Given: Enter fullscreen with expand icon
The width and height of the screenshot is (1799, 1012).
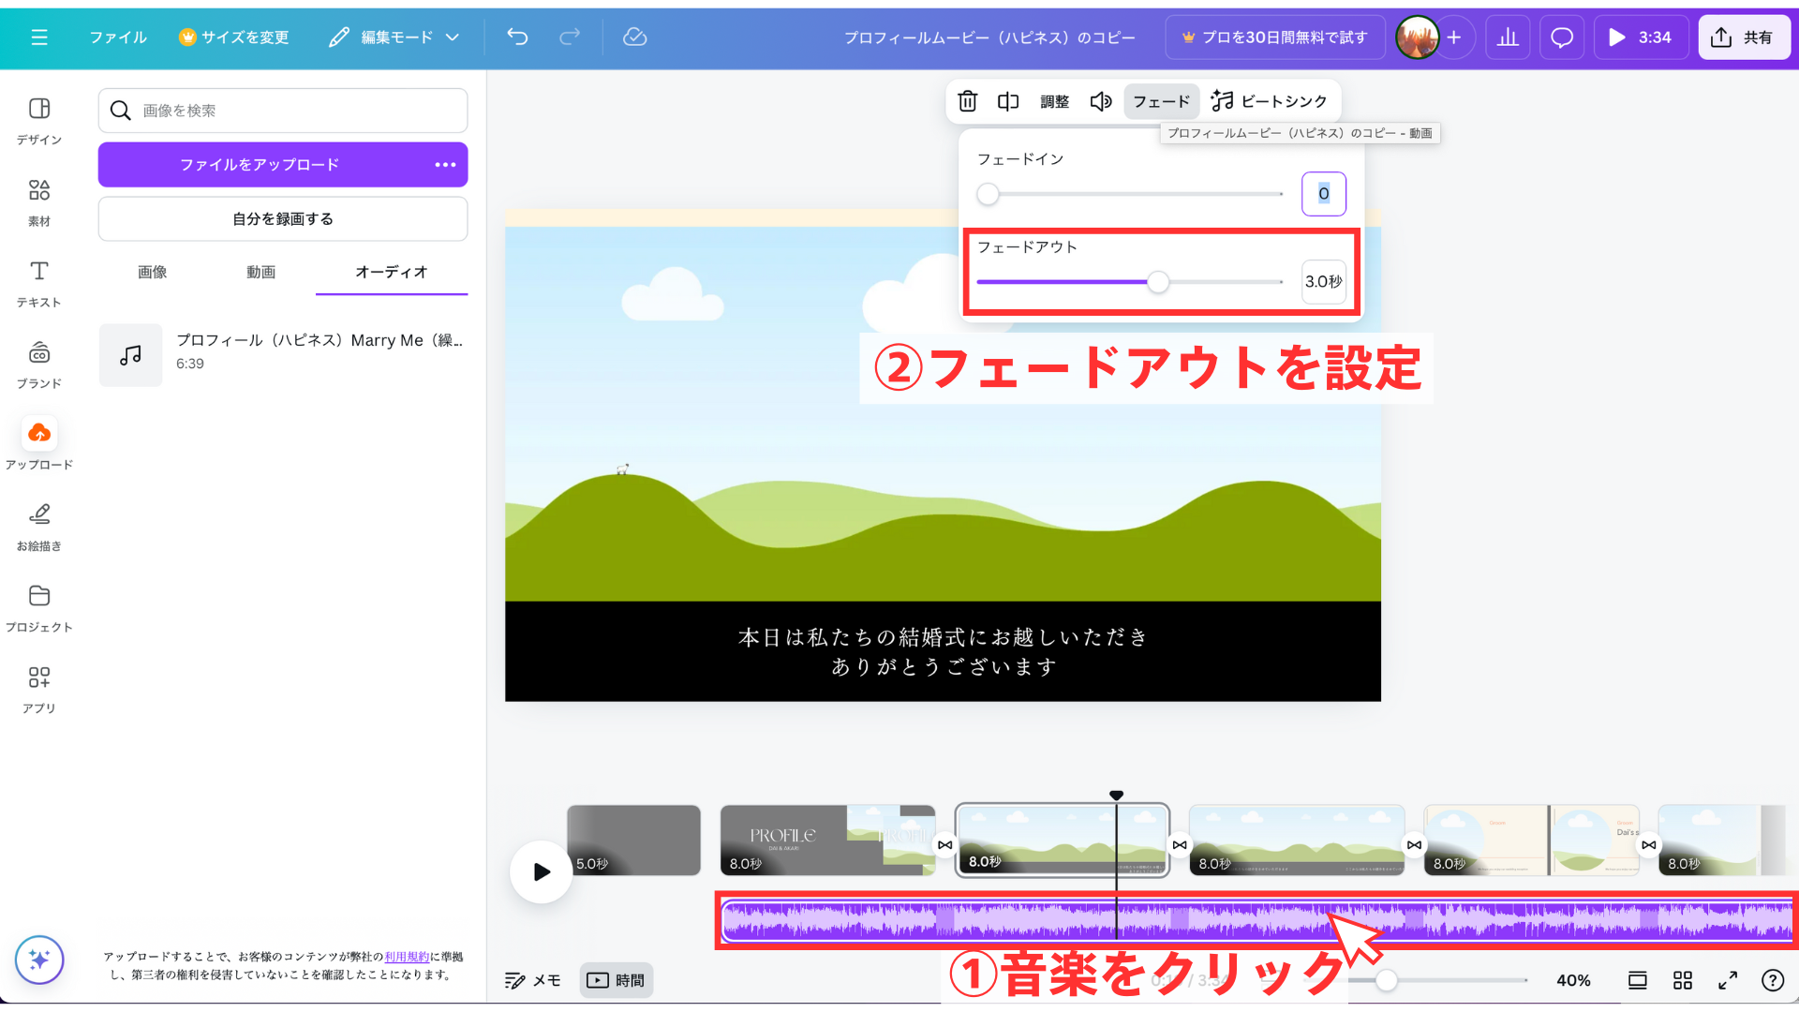Looking at the screenshot, I should (x=1728, y=980).
